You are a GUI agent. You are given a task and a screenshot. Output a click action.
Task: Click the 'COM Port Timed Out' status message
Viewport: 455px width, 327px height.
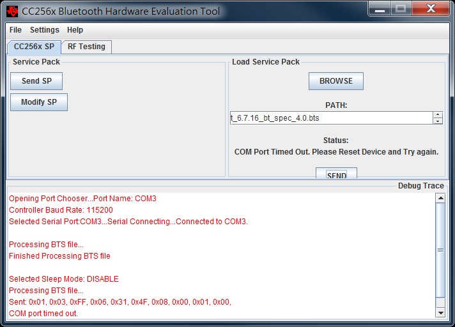point(336,152)
